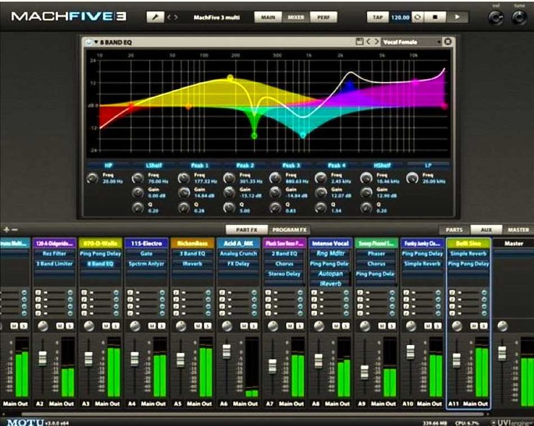
Task: Click the yellow Peak 1 node on the EQ graph
Action: click(230, 78)
